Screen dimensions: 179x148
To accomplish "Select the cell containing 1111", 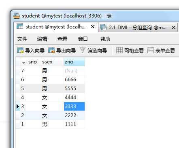I will click(x=74, y=124).
